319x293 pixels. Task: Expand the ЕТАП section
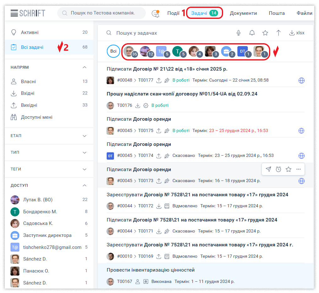click(84, 136)
